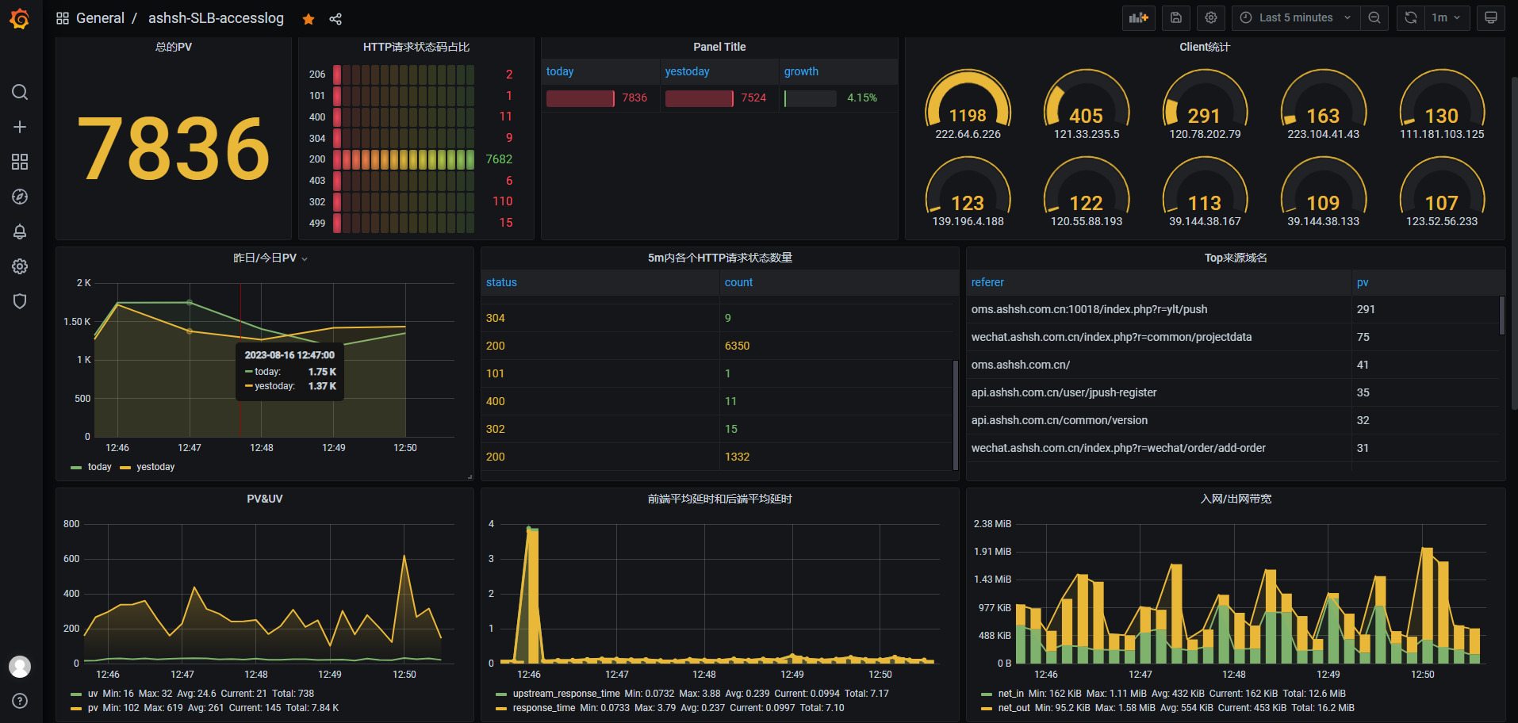The height and width of the screenshot is (723, 1518).
Task: Open the Last 5 minutes time picker
Action: 1296,17
